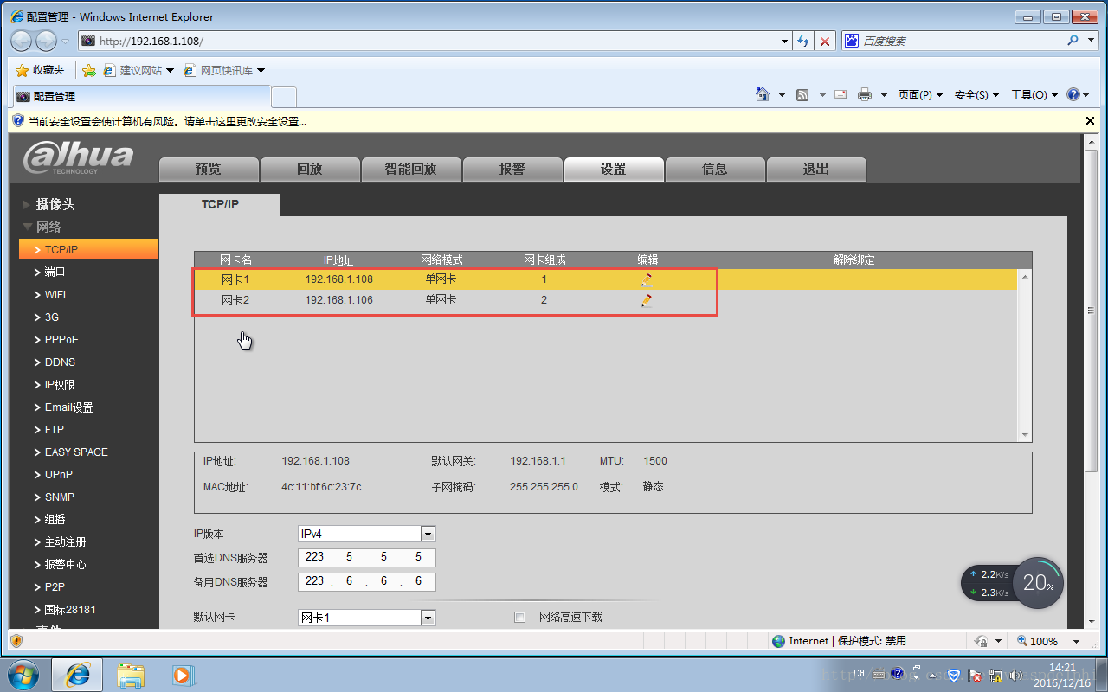This screenshot has height=692, width=1108.
Task: Click the first octet of 首选DNS服务器
Action: pos(314,557)
